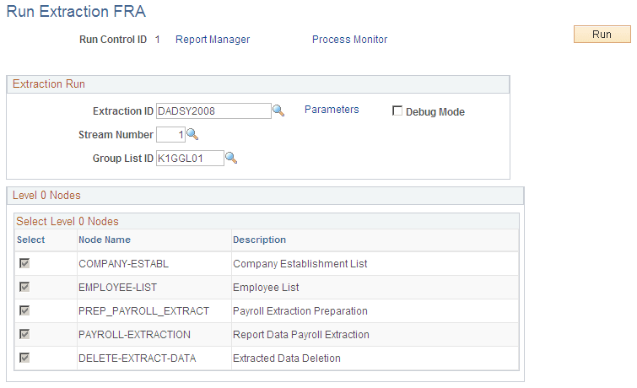Click the Group List ID lookup icon
The width and height of the screenshot is (637, 388).
[x=231, y=158]
